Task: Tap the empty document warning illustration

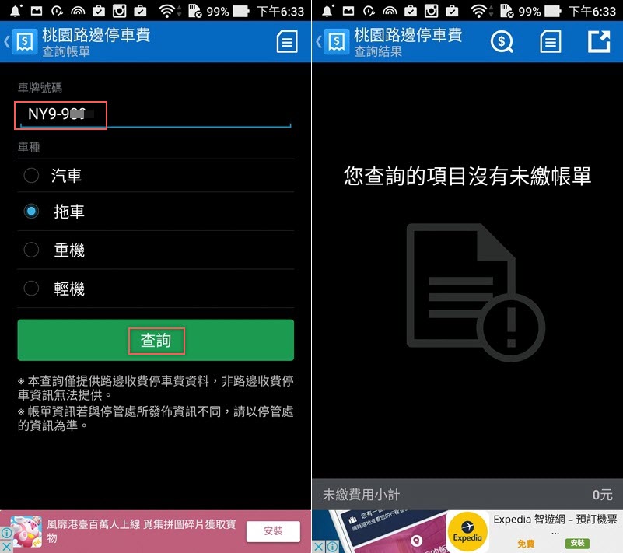Action: point(475,292)
